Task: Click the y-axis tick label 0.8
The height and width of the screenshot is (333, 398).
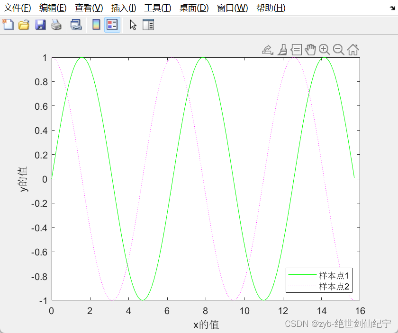Action: pos(41,82)
